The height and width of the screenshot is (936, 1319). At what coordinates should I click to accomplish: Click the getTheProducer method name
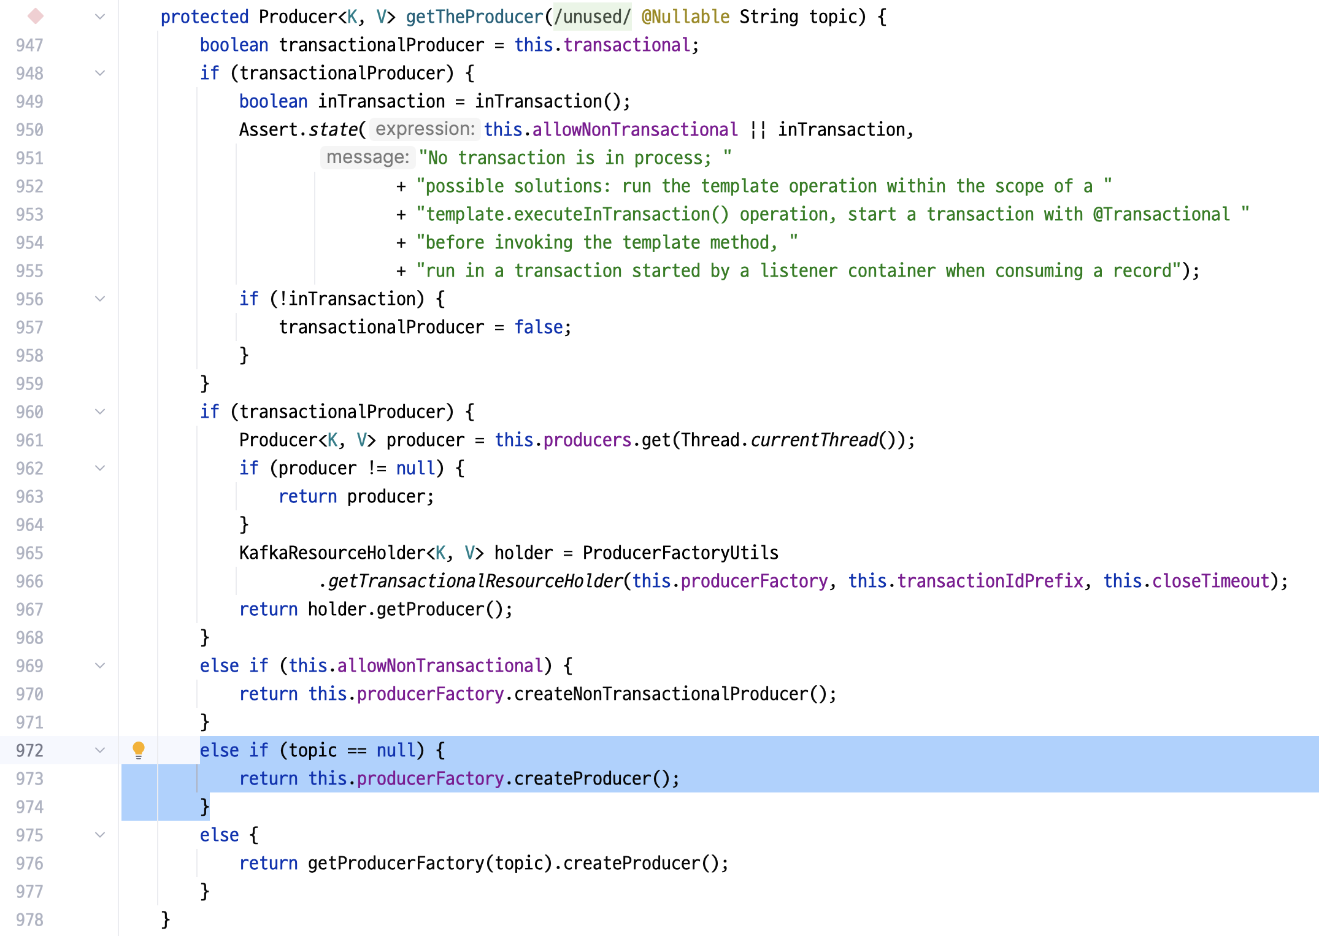474,17
